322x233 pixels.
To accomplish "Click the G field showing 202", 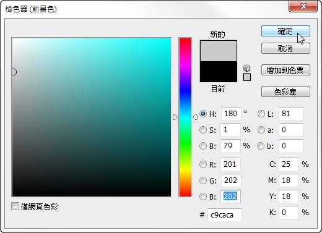I will click(230, 180).
